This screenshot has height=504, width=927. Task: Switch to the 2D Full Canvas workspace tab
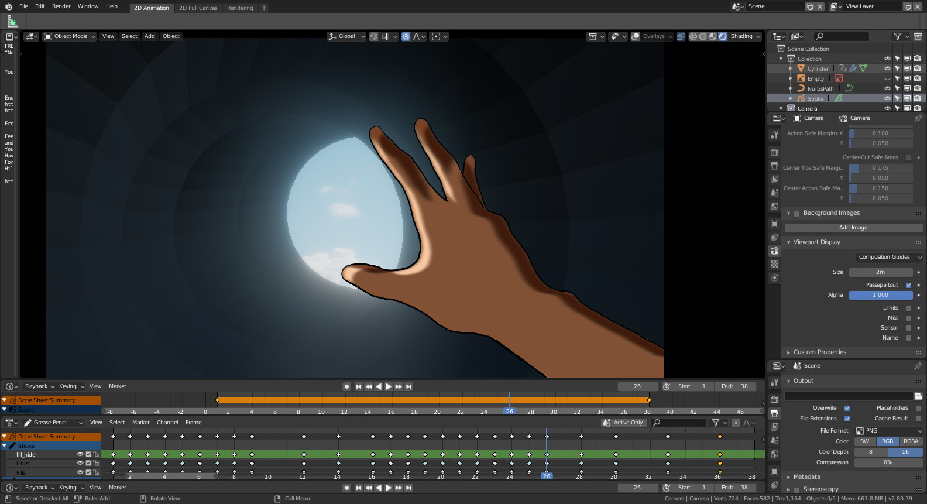198,8
